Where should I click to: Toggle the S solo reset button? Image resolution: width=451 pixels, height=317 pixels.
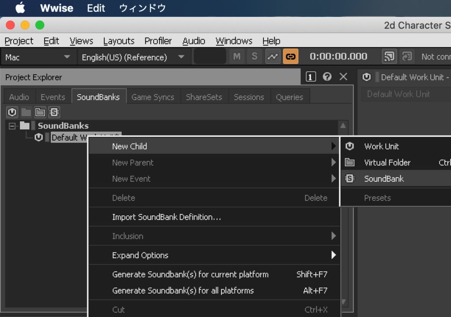tap(254, 57)
